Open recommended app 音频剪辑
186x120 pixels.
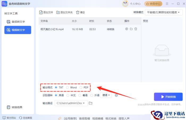[x=84, y=118]
